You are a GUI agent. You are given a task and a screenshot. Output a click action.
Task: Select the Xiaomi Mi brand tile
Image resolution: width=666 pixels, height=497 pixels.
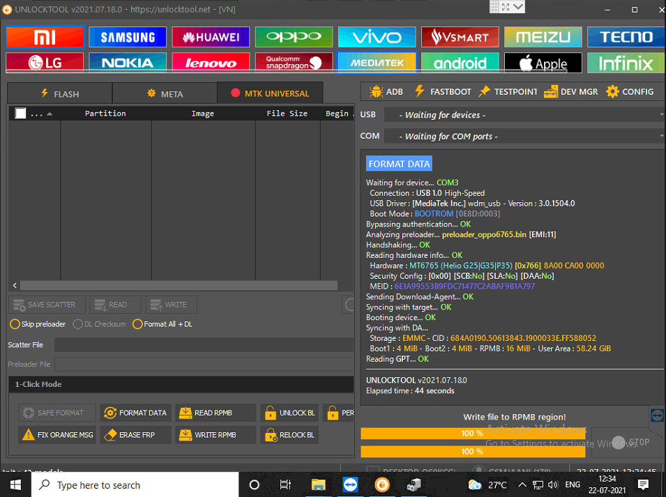45,38
